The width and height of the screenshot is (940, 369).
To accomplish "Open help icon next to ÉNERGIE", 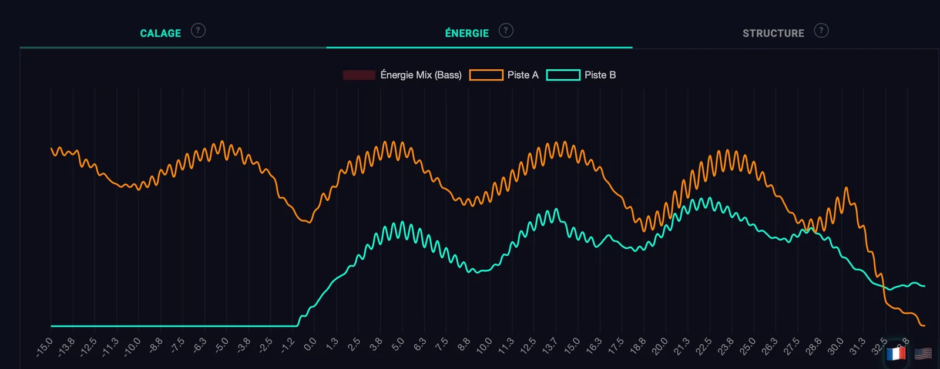I will [x=506, y=31].
